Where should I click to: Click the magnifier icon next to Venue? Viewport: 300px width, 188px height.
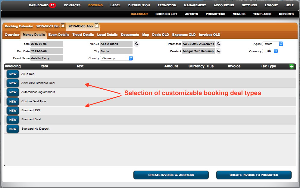click(137, 44)
